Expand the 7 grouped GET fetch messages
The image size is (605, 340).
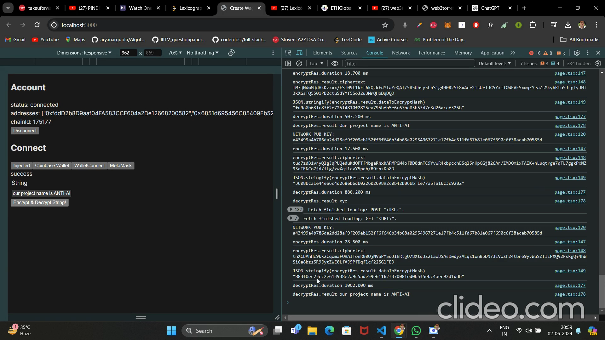[293, 218]
